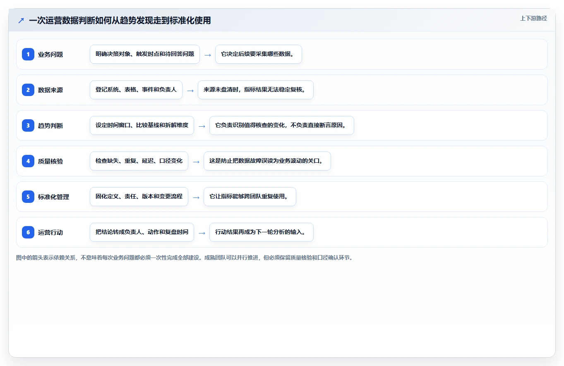Click the arrow in the 业务问题 row

point(208,55)
